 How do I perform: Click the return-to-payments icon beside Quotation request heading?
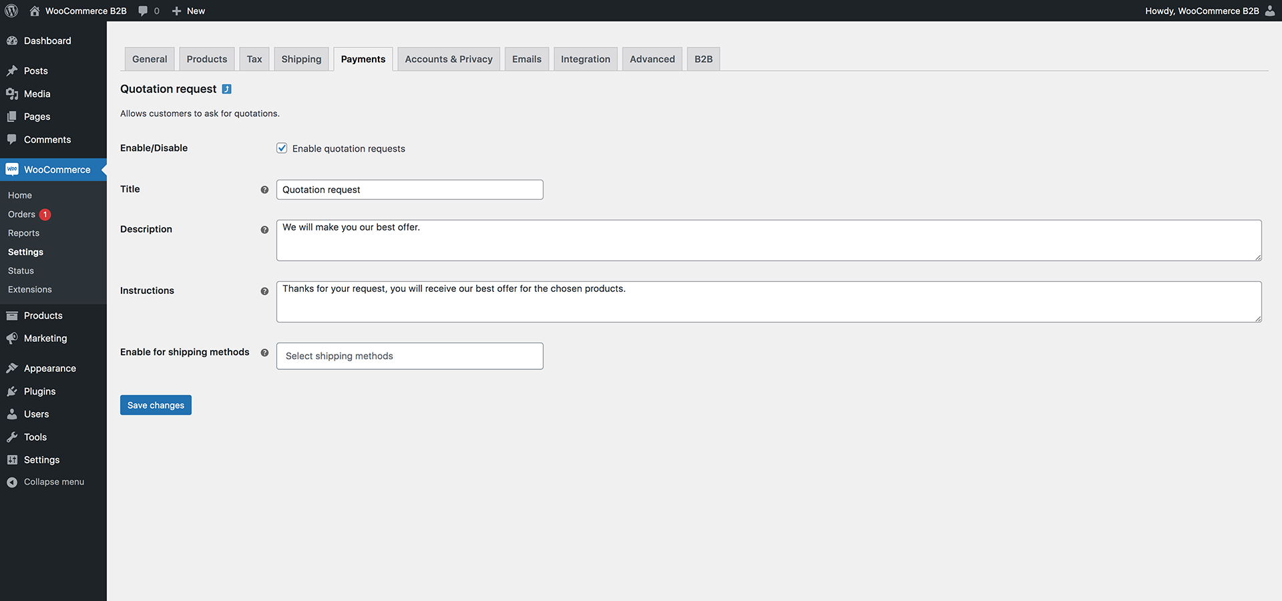pyautogui.click(x=227, y=89)
